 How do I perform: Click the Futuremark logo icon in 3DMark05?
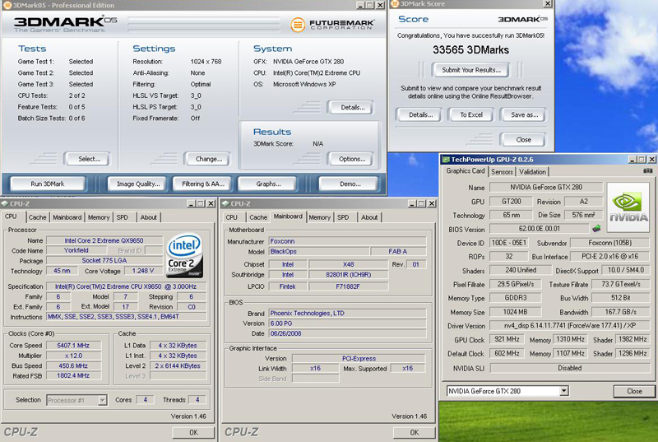point(298,25)
